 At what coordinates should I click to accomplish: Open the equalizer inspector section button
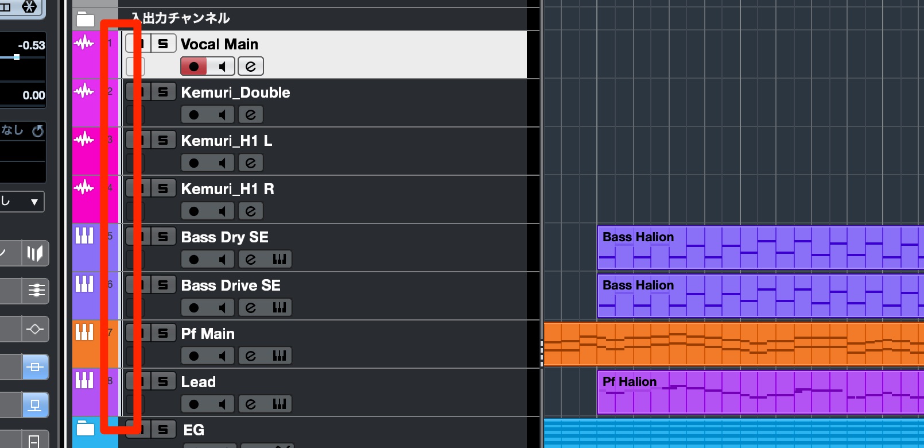36,290
